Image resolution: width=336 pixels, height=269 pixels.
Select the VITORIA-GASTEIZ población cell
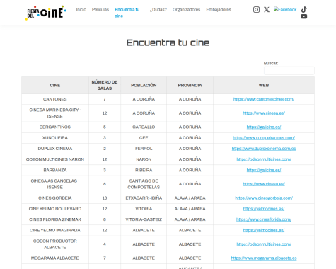point(144,219)
